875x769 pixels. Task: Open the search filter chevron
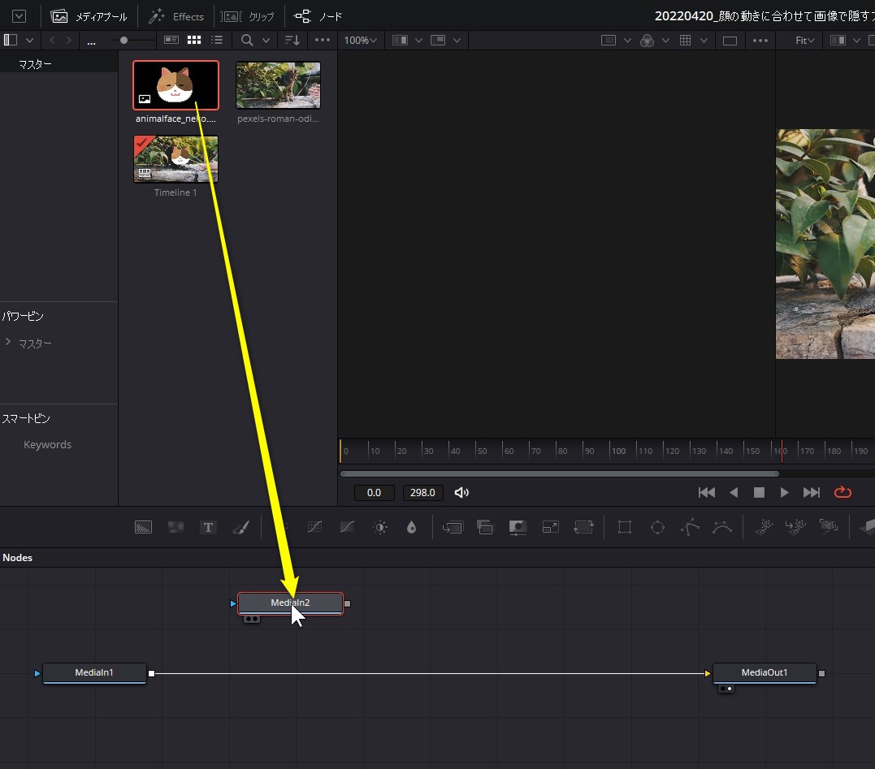click(266, 40)
